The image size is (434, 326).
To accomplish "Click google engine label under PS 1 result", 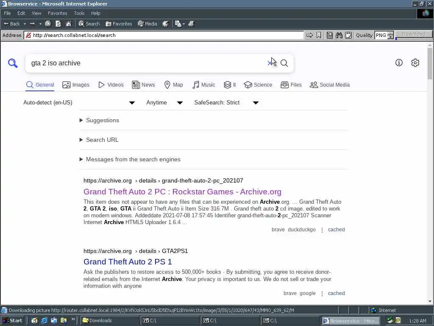I will pos(308,293).
